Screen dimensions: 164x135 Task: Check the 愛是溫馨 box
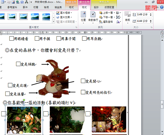(x=7, y=94)
